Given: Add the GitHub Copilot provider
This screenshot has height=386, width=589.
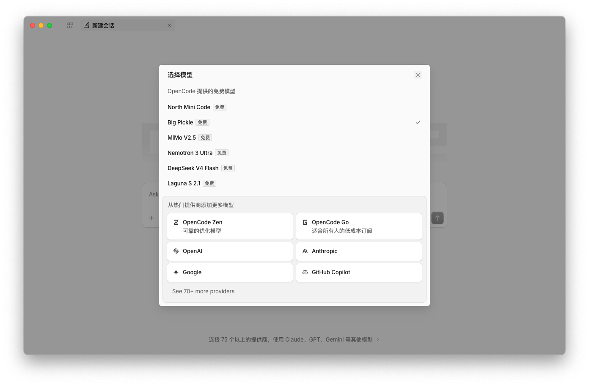Looking at the screenshot, I should (359, 273).
